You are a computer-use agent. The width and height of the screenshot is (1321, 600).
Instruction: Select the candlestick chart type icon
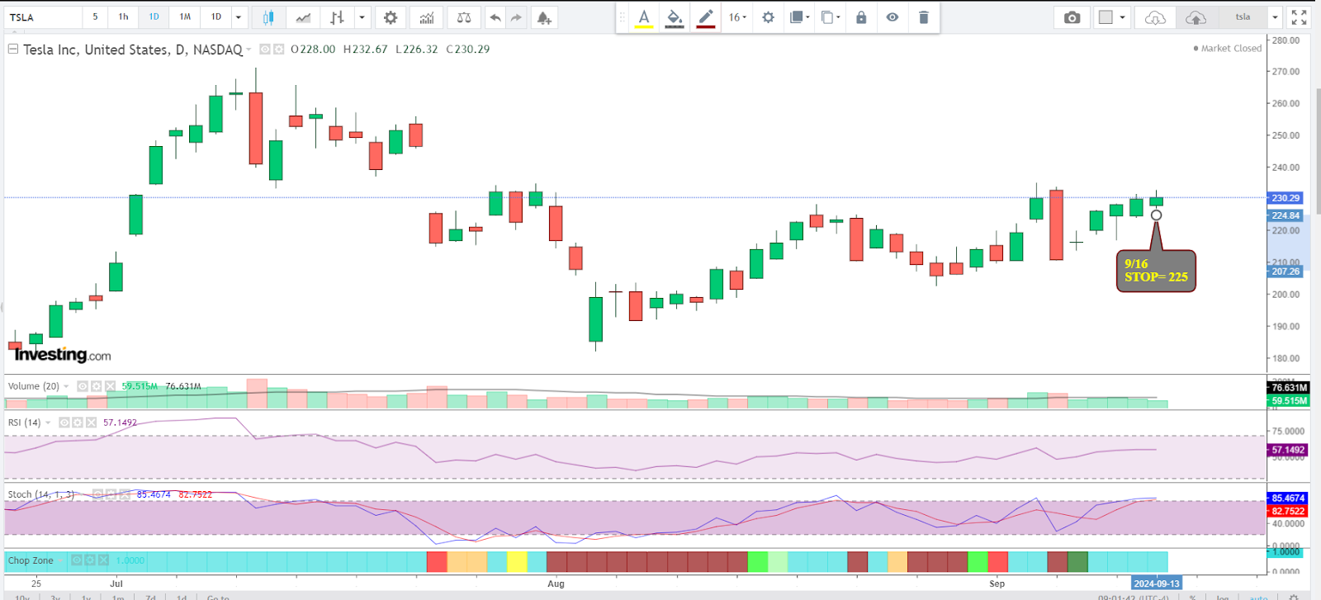coord(268,17)
